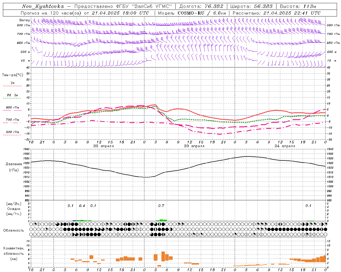This screenshot has width=341, height=272.
Task: Click the 23 апреля date label
Action: pos(194,146)
